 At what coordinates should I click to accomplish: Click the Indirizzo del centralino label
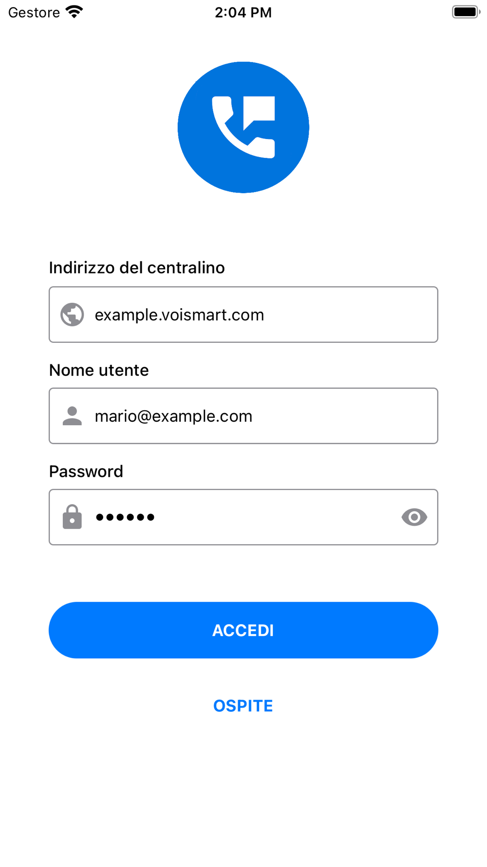pyautogui.click(x=137, y=268)
